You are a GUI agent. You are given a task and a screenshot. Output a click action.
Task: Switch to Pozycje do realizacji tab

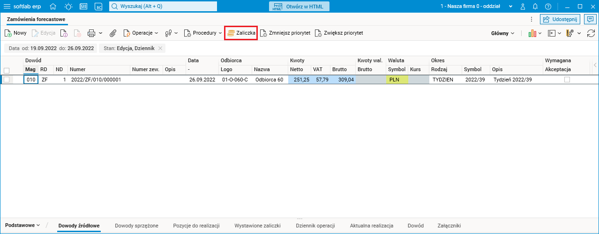tap(196, 226)
